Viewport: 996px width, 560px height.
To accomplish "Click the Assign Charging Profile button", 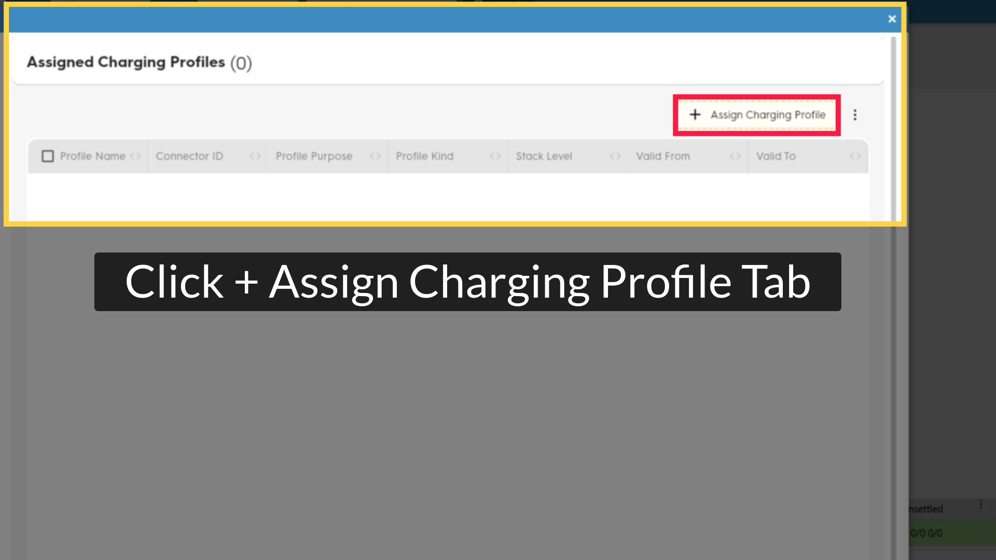I will click(x=757, y=115).
